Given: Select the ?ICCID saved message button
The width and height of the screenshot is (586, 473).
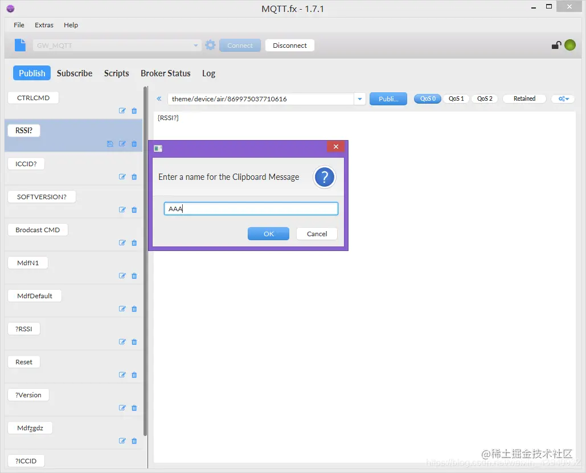Looking at the screenshot, I should point(26,461).
